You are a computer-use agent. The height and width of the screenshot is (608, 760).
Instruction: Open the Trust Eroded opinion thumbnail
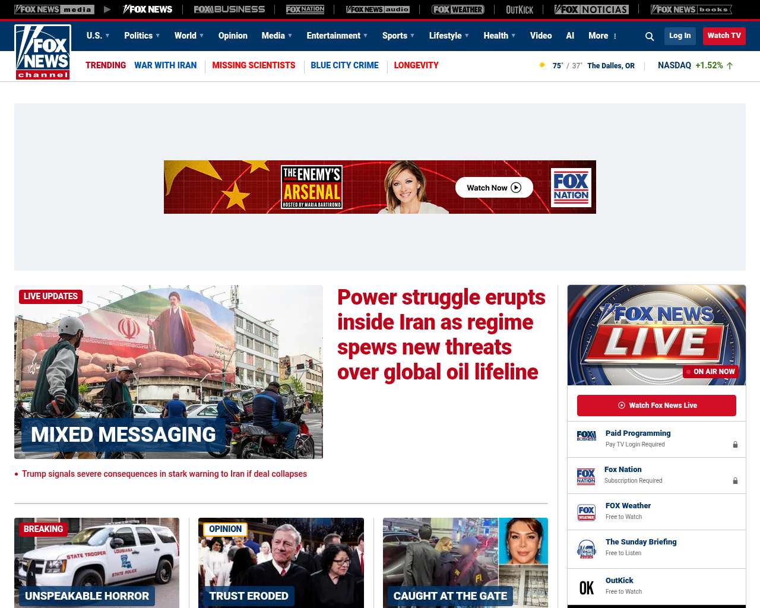pos(281,563)
